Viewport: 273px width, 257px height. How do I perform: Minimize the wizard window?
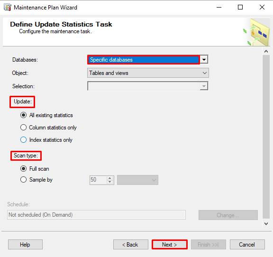[219, 7]
